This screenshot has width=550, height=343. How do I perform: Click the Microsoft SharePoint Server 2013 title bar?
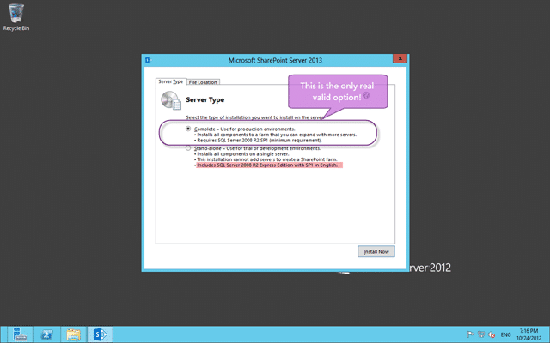[275, 60]
